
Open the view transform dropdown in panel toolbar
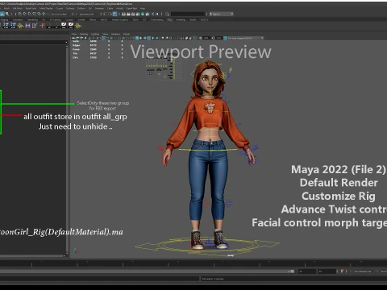(246, 38)
